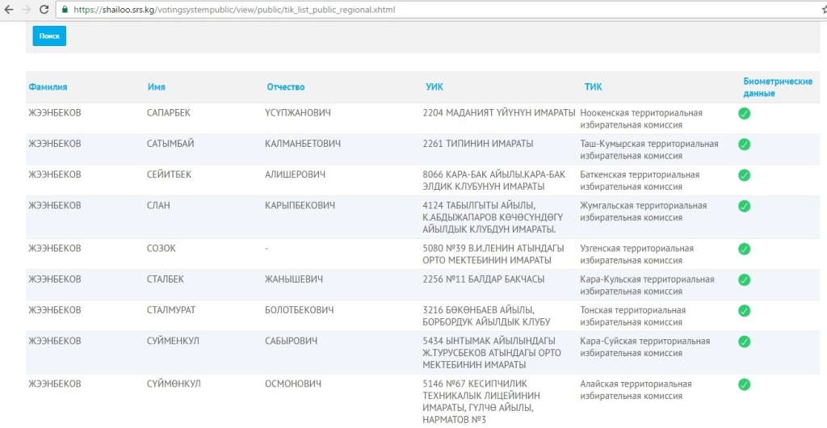Sort by the Имя column header
The height and width of the screenshot is (428, 827).
click(x=157, y=87)
